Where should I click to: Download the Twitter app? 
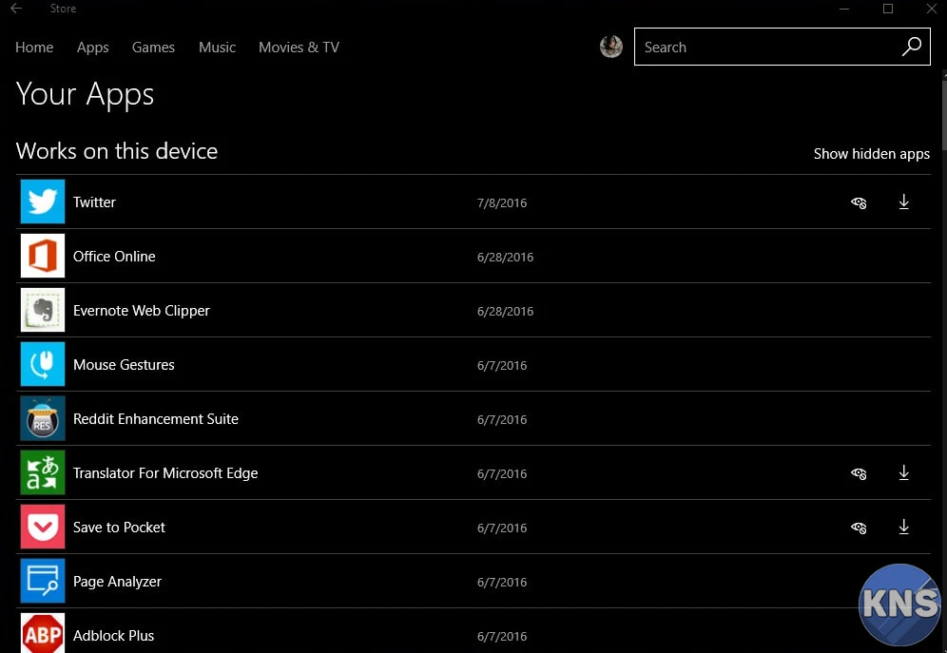coord(904,202)
